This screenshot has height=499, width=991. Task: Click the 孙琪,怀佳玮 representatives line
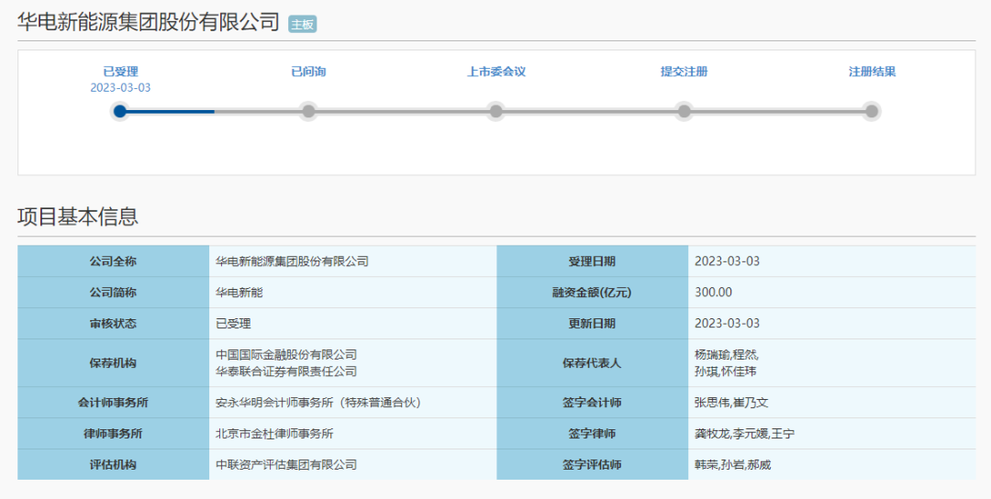725,371
